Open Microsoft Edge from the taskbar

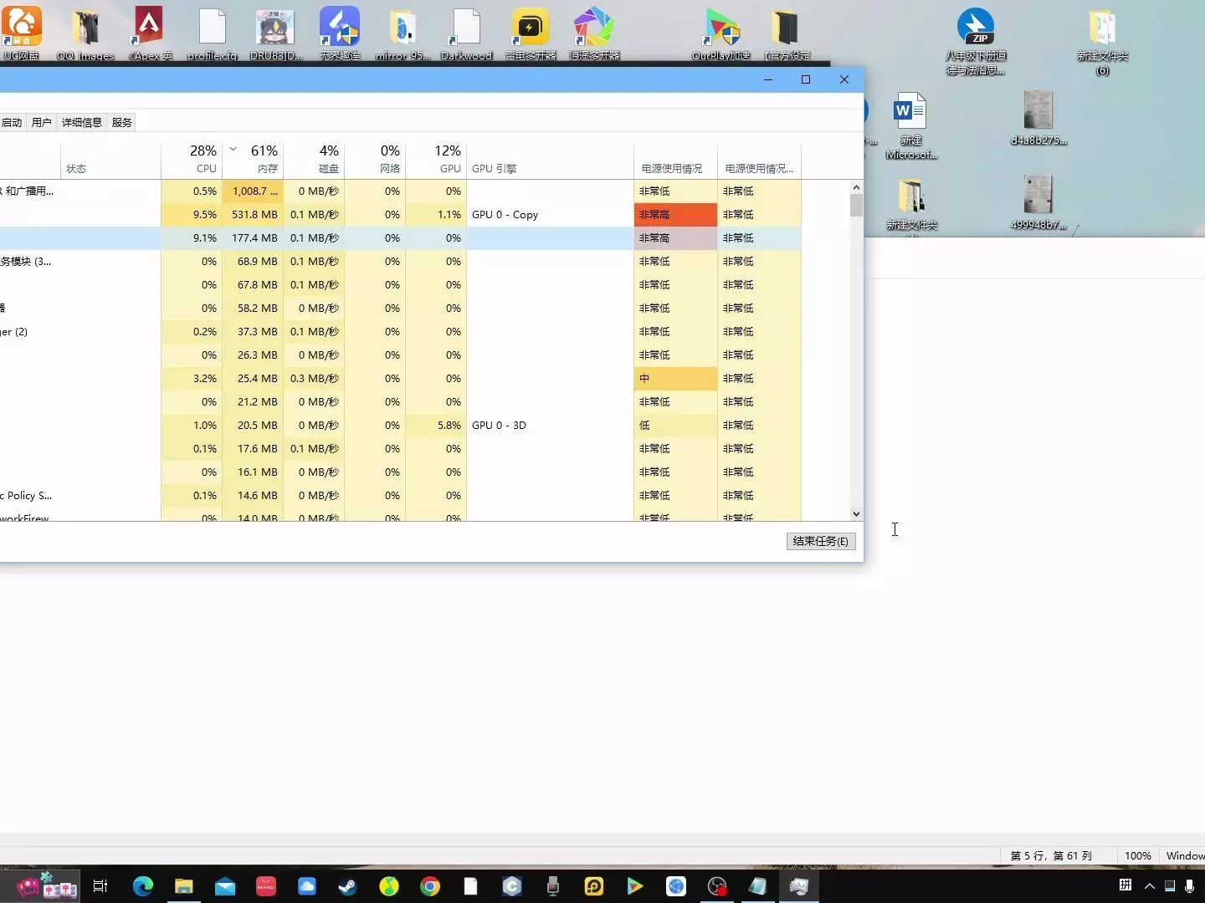click(x=143, y=886)
